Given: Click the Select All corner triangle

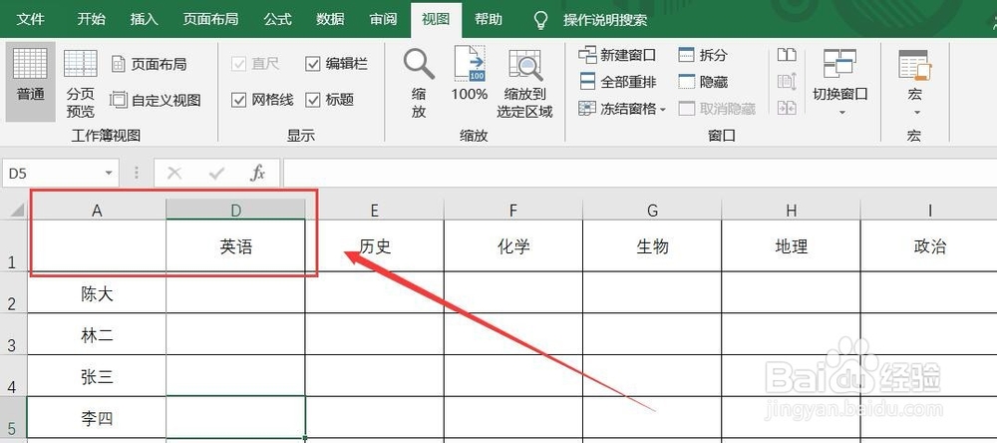Looking at the screenshot, I should (x=17, y=211).
